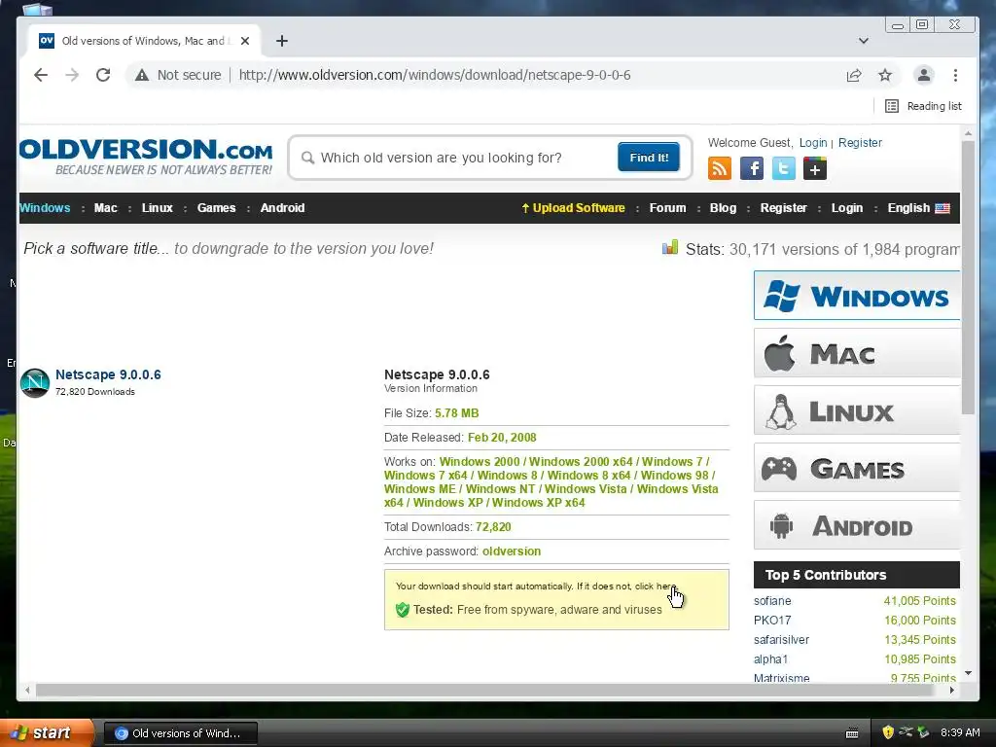Click the Windows category banner

tap(856, 296)
